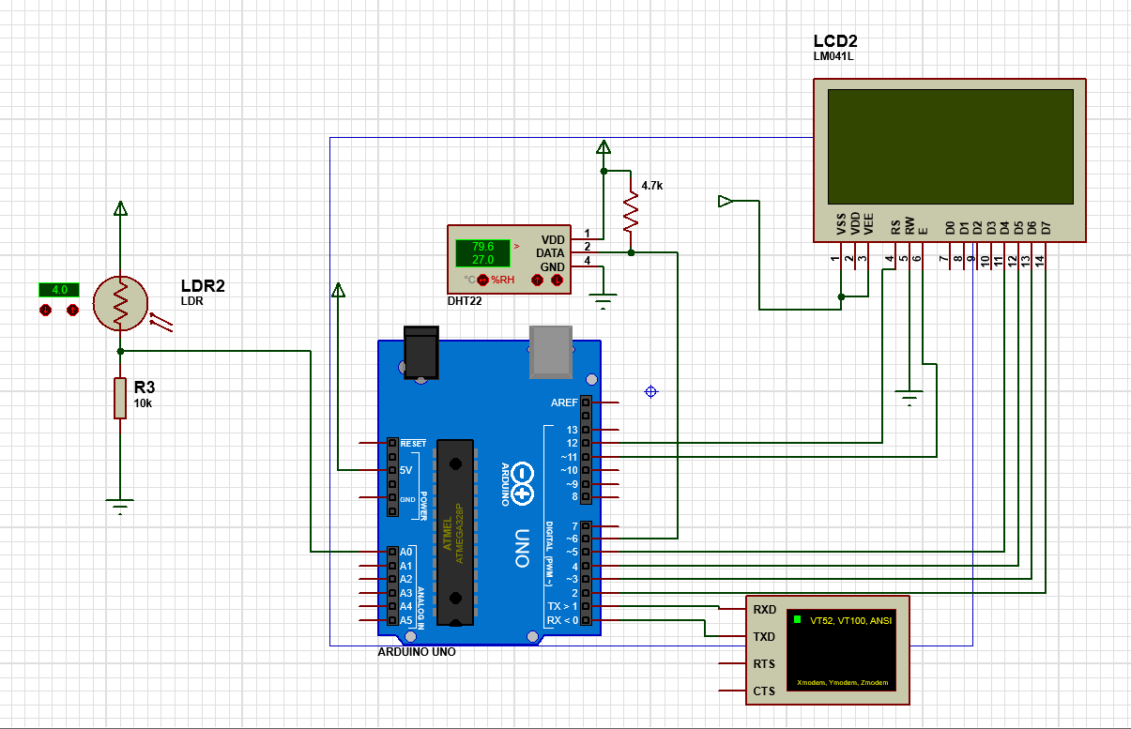Click the green voltage readout showing 4.0
The image size is (1131, 729).
pos(59,290)
